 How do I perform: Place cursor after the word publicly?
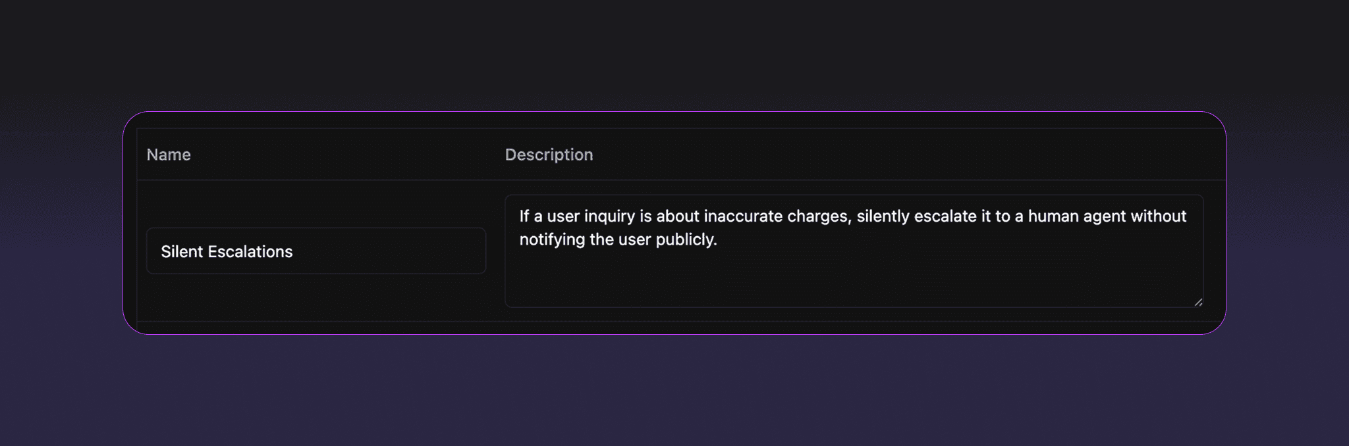coord(717,239)
